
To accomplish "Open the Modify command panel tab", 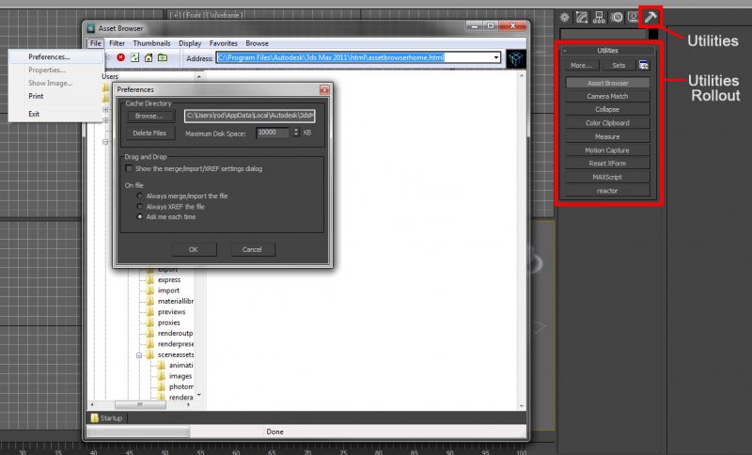I will pyautogui.click(x=582, y=18).
